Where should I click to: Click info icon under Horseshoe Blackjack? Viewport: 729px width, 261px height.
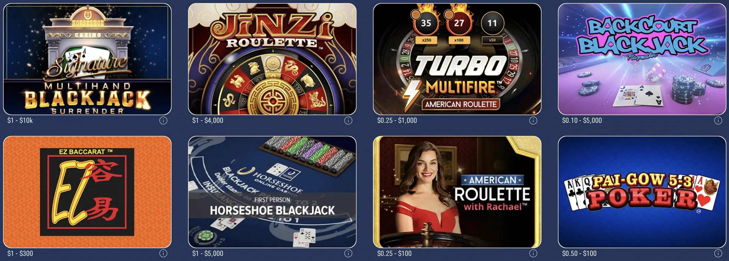(x=348, y=253)
